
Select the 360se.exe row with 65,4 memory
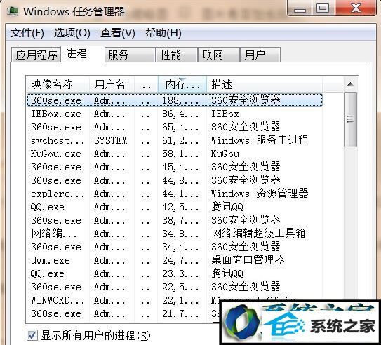(175, 127)
